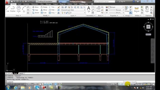This screenshot has width=160, height=90.
Task: Open the AutoCAD application menu logo
Action: click(x=7, y=2)
